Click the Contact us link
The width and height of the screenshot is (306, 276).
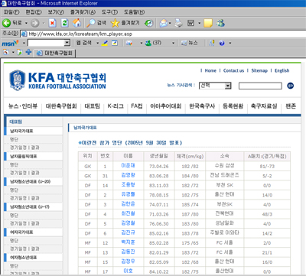233,70
